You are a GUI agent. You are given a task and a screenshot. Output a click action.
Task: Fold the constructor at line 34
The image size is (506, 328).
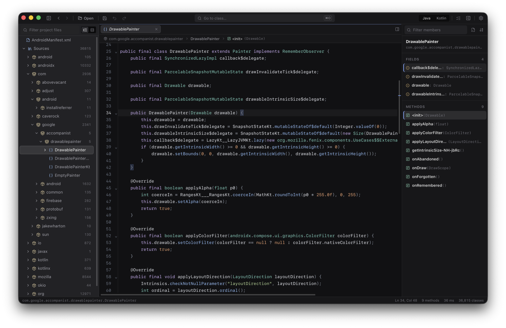[116, 113]
